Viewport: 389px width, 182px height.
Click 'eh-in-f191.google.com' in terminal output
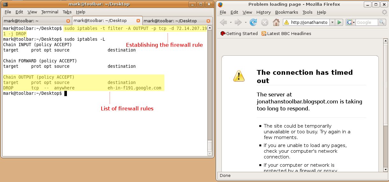134,88
